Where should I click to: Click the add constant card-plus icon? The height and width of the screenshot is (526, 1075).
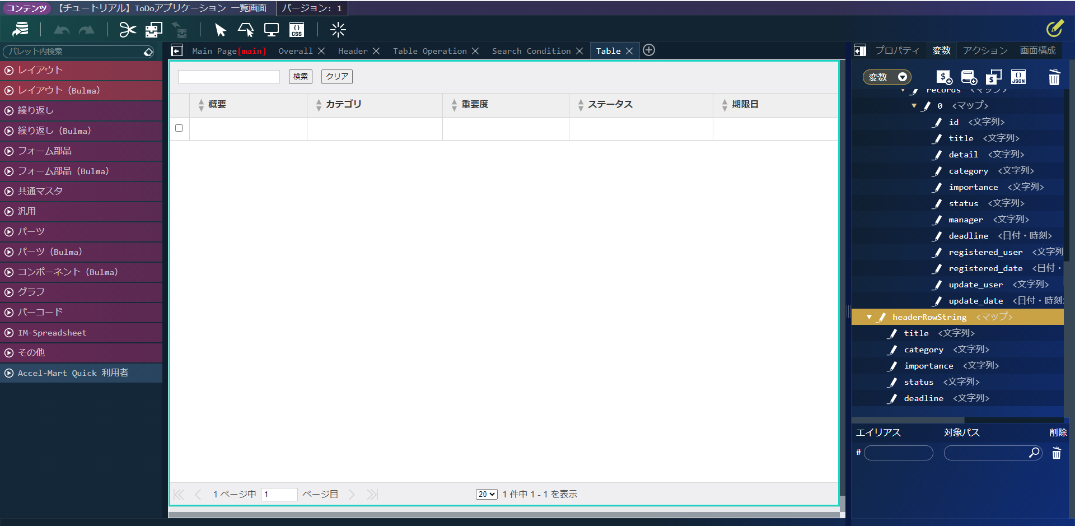pos(969,77)
